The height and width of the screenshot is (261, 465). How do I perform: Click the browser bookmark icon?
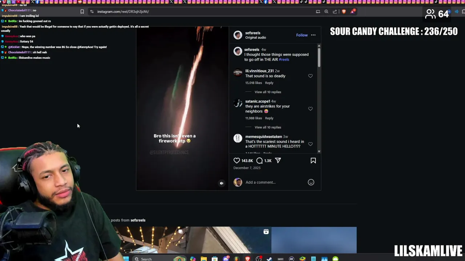point(82,12)
